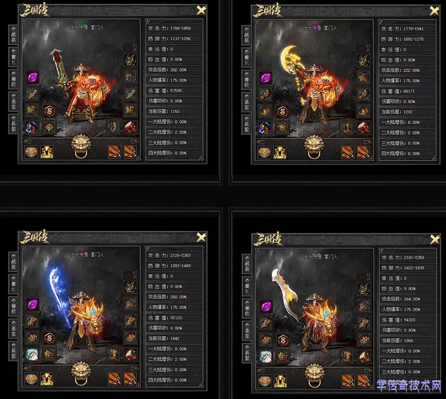Click lion head door knocker in blue blade panel
446x399 pixels.
coord(81,373)
